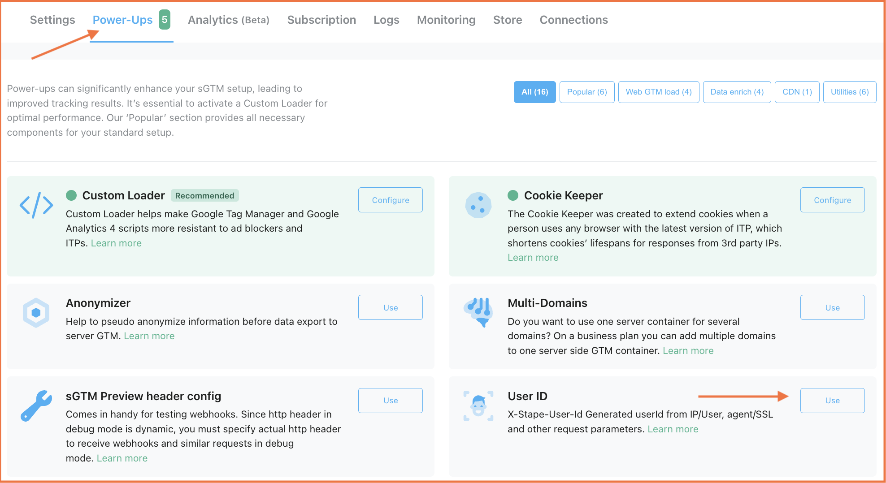Screen dimensions: 886x483
Task: Click the sGTM Preview header config wrench icon
Action: (36, 406)
